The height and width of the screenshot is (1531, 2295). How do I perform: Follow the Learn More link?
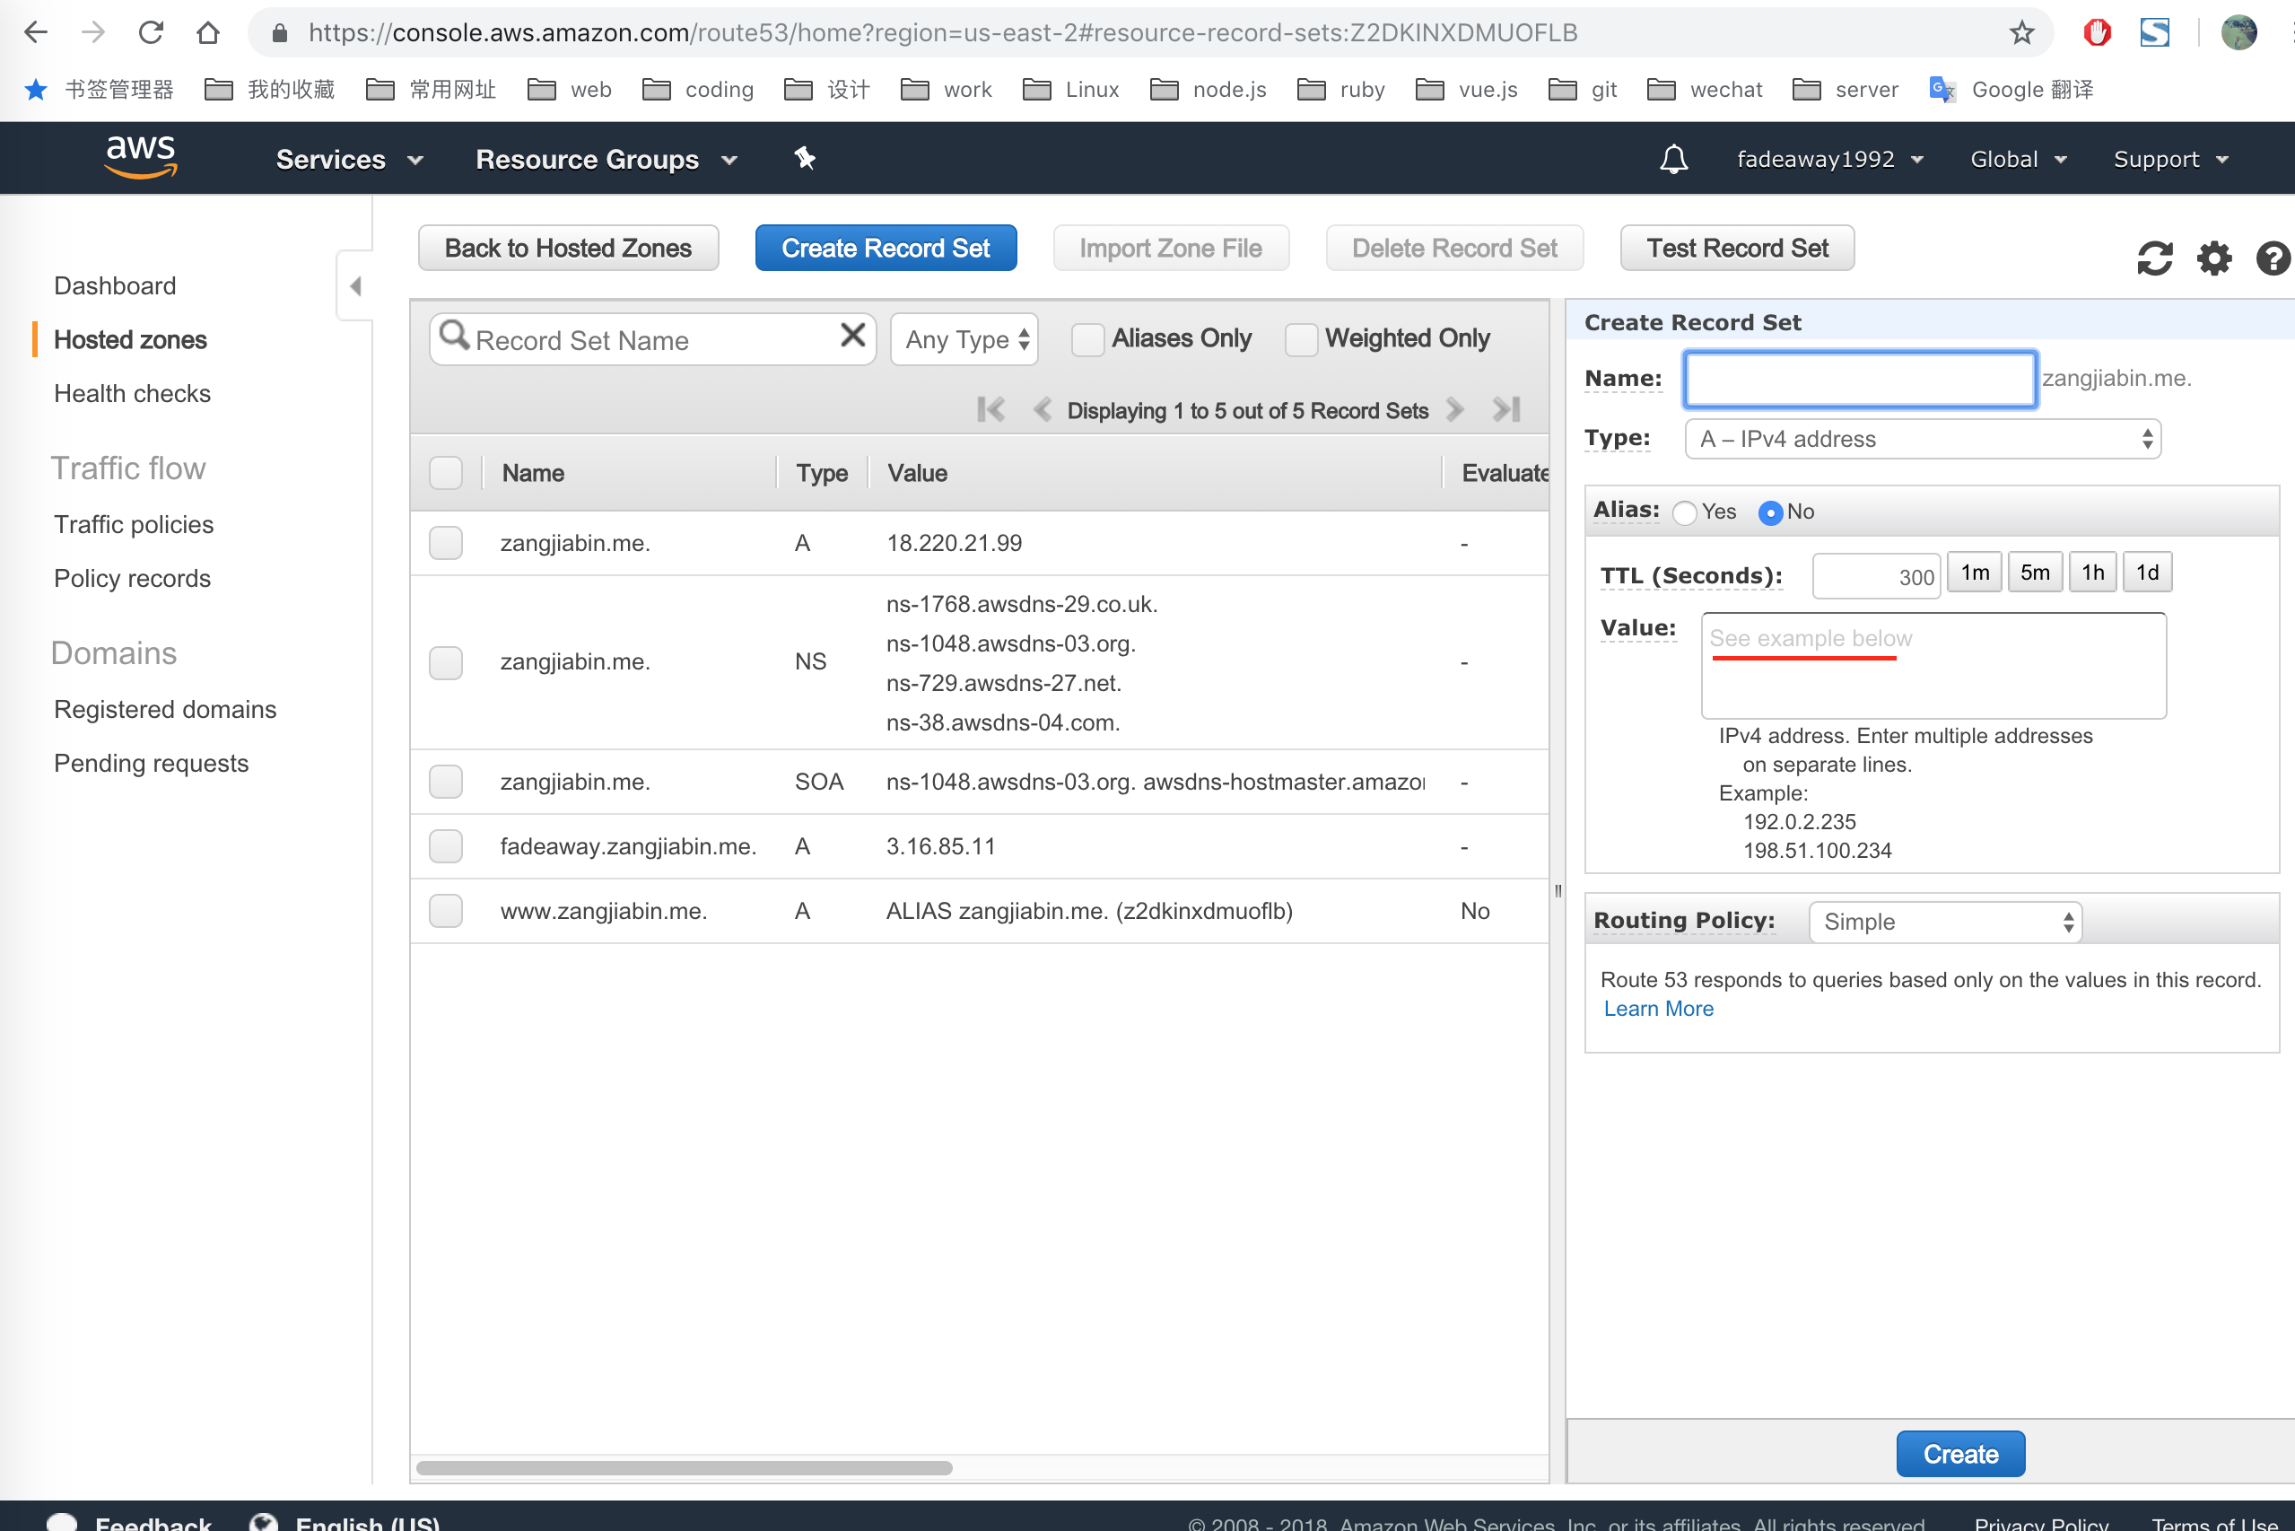coord(1658,1009)
